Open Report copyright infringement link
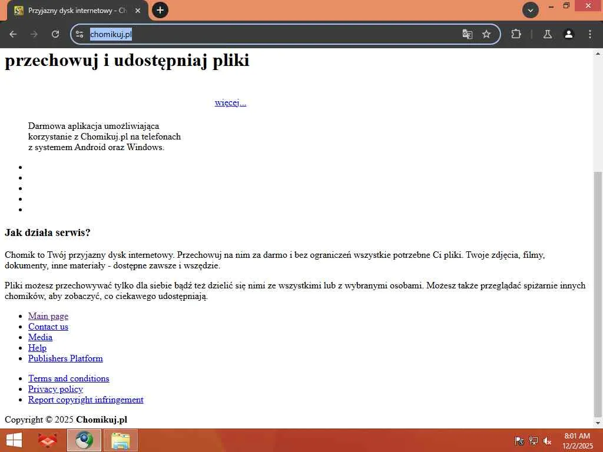This screenshot has height=452, width=603. click(x=86, y=400)
